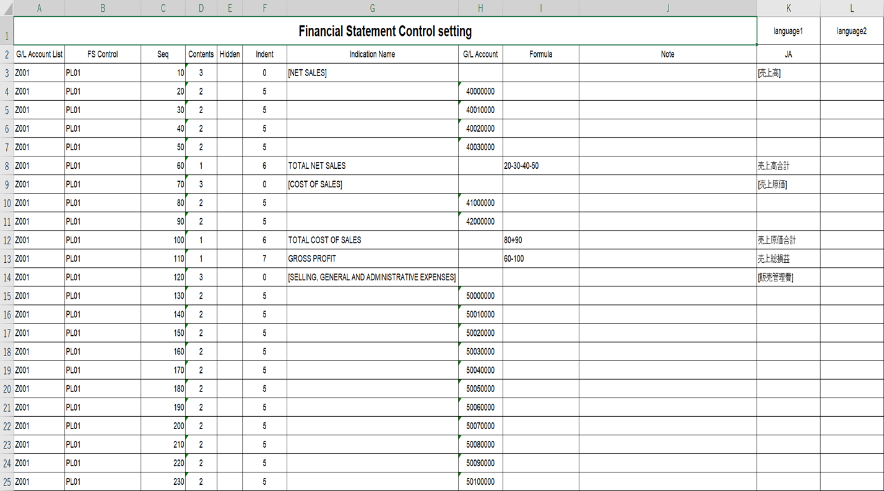The height and width of the screenshot is (491, 884).
Task: Click the Seq header cell
Action: [163, 54]
